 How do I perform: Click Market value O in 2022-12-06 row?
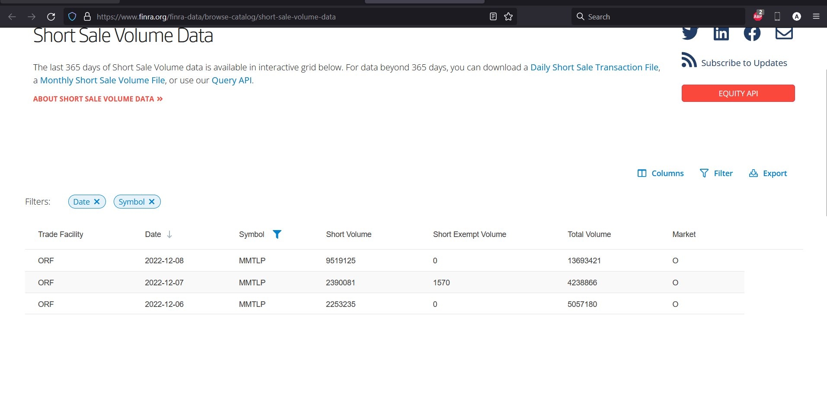[x=675, y=304]
